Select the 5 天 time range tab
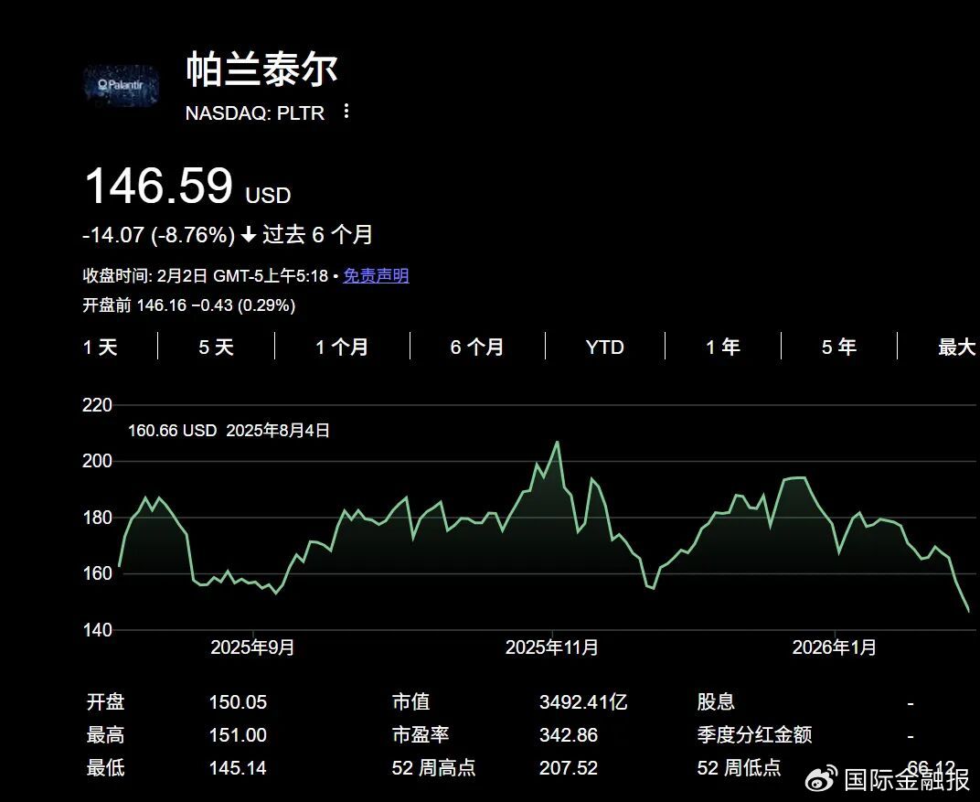980x802 pixels. [x=217, y=347]
